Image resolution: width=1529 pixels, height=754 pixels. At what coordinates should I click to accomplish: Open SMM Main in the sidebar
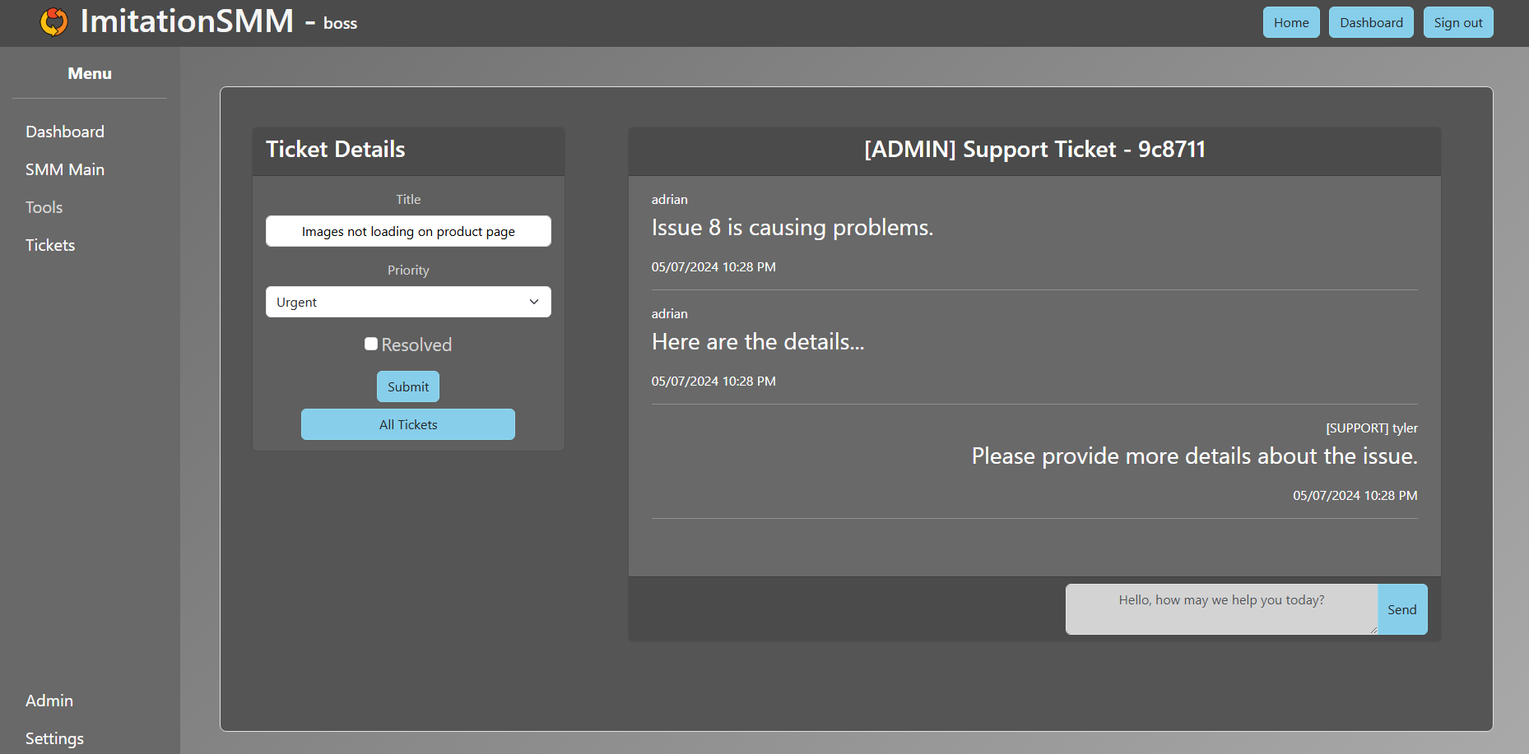[65, 169]
